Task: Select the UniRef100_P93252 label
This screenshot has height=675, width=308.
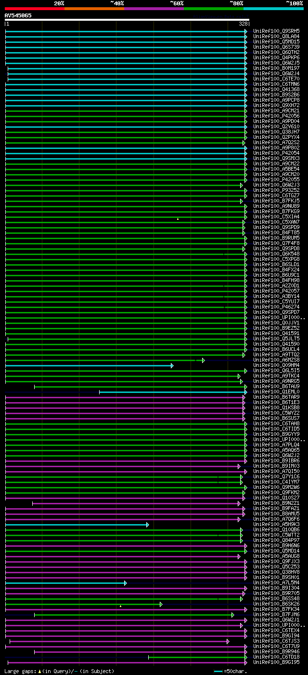Action: click(276, 190)
